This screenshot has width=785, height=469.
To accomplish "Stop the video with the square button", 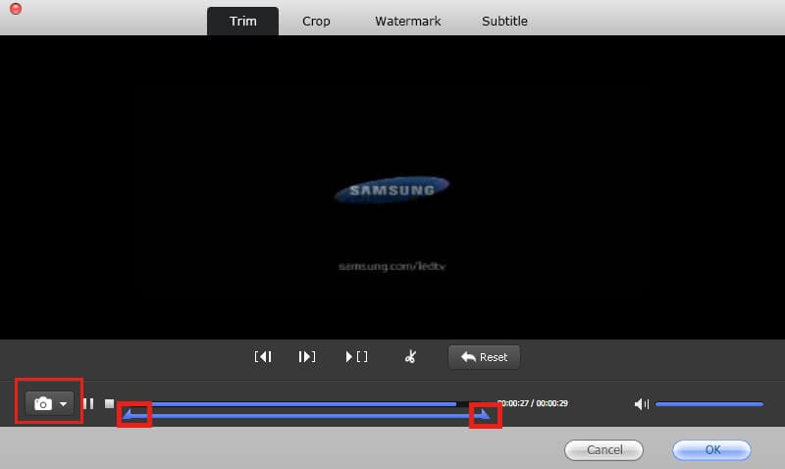I will 110,403.
